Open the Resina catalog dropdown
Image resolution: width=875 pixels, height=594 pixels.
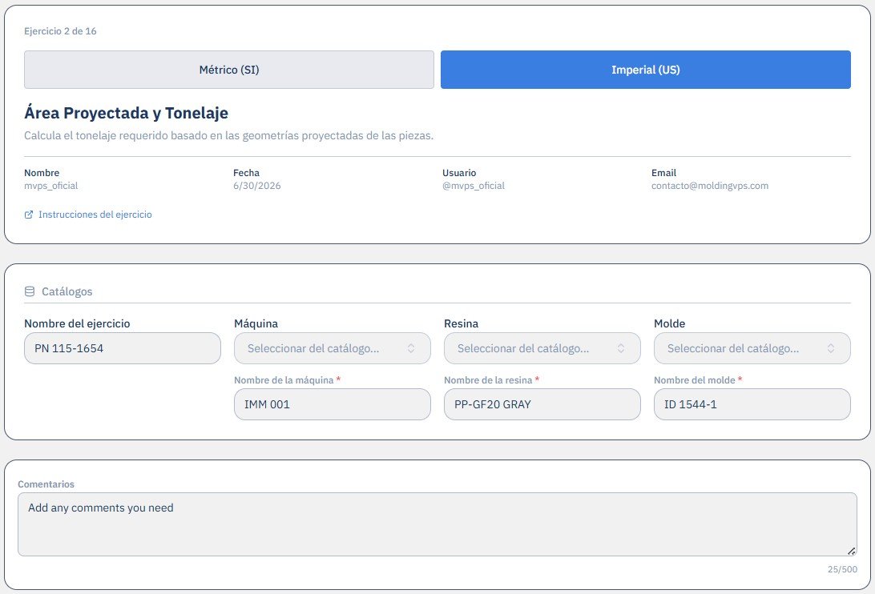tap(542, 348)
